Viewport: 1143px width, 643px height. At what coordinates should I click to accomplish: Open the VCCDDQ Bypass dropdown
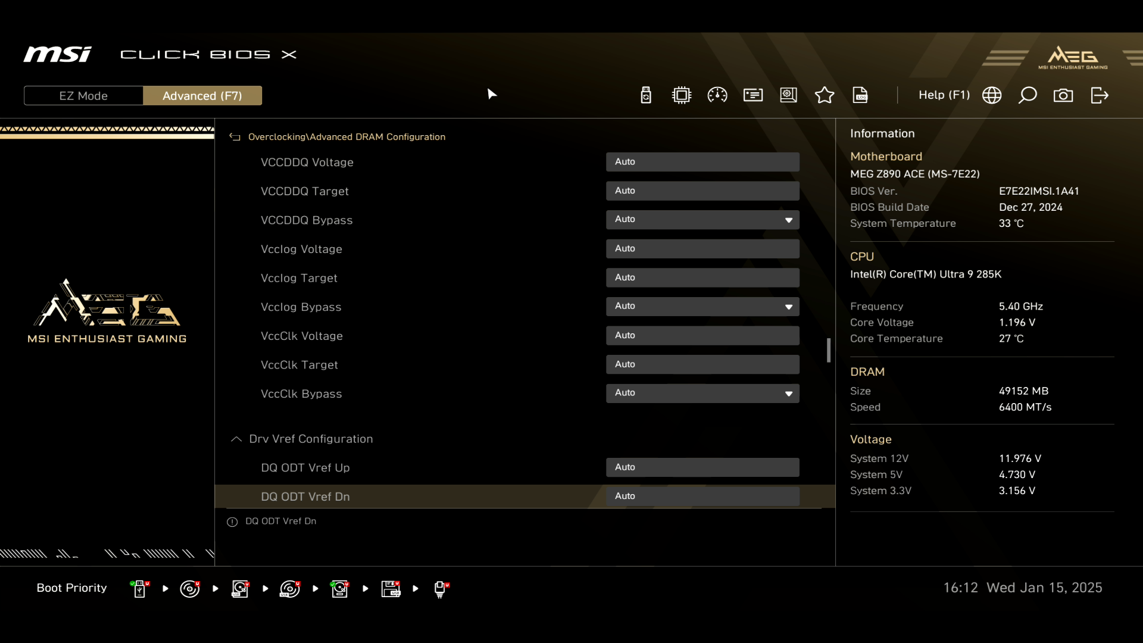(702, 220)
